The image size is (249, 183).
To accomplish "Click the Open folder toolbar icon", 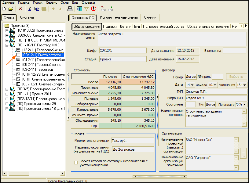I will point(11,9).
